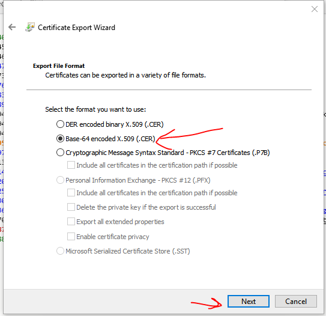
Task: Close the Certificate Export Wizard window
Action: point(315,9)
